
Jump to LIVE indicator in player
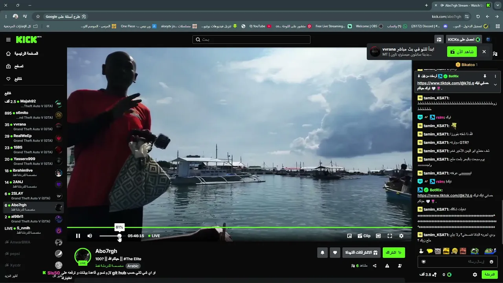point(154,236)
